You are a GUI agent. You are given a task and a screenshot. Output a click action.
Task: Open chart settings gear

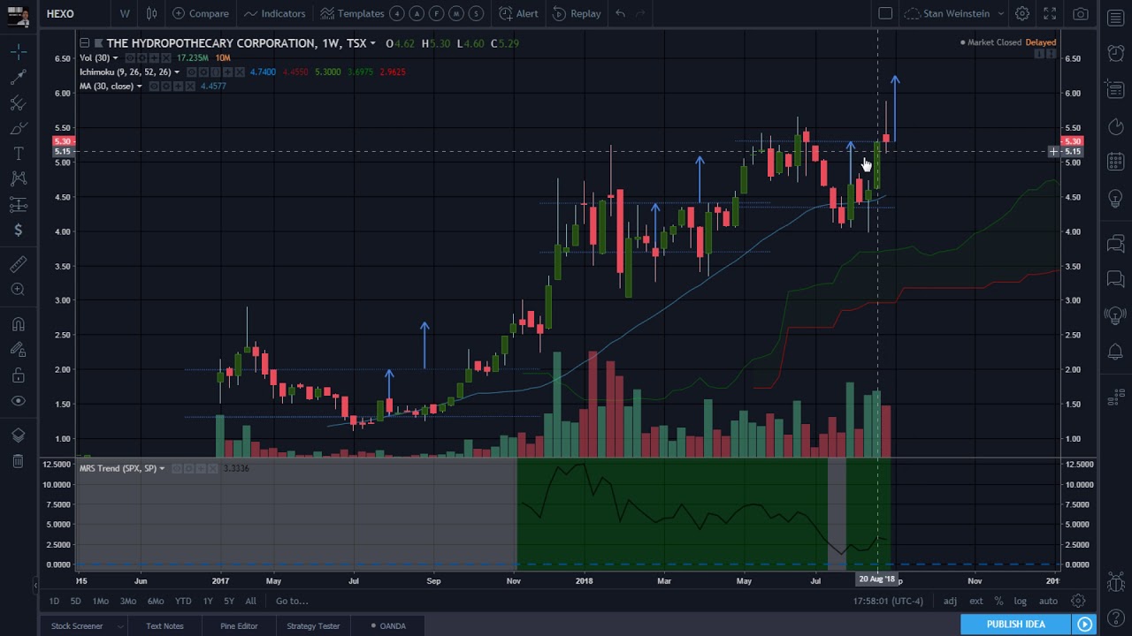[x=1022, y=13]
